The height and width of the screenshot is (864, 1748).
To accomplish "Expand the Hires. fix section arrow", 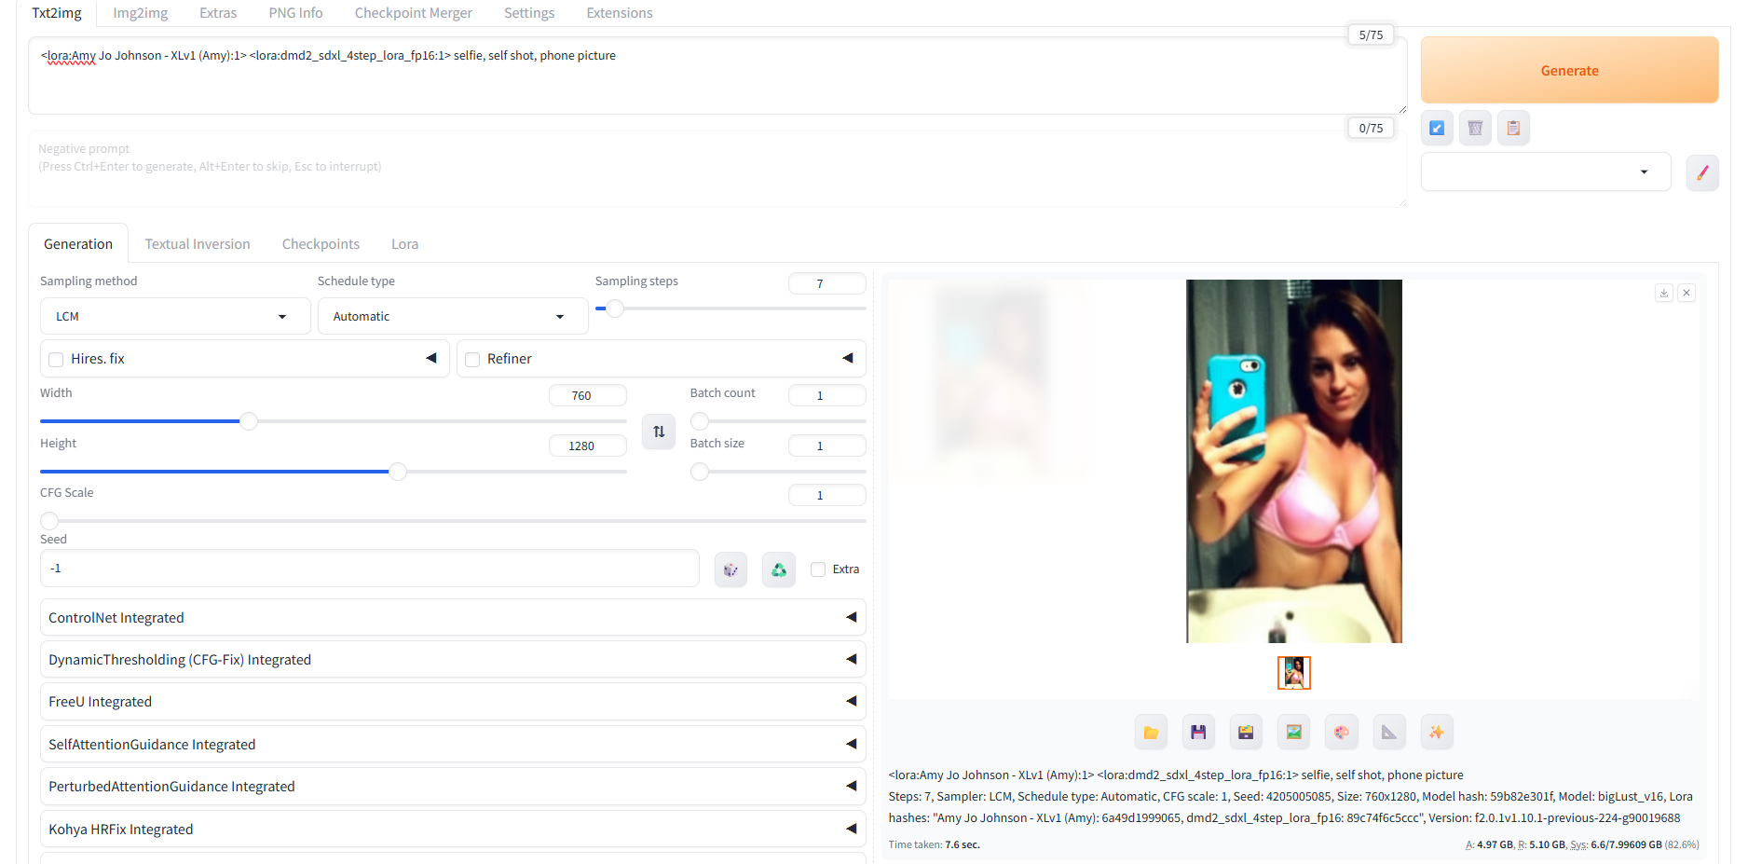I will click(431, 358).
